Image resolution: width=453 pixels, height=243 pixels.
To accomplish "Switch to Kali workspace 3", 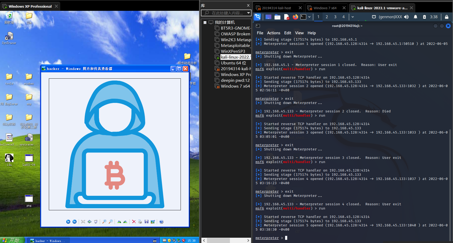I will tap(335, 17).
